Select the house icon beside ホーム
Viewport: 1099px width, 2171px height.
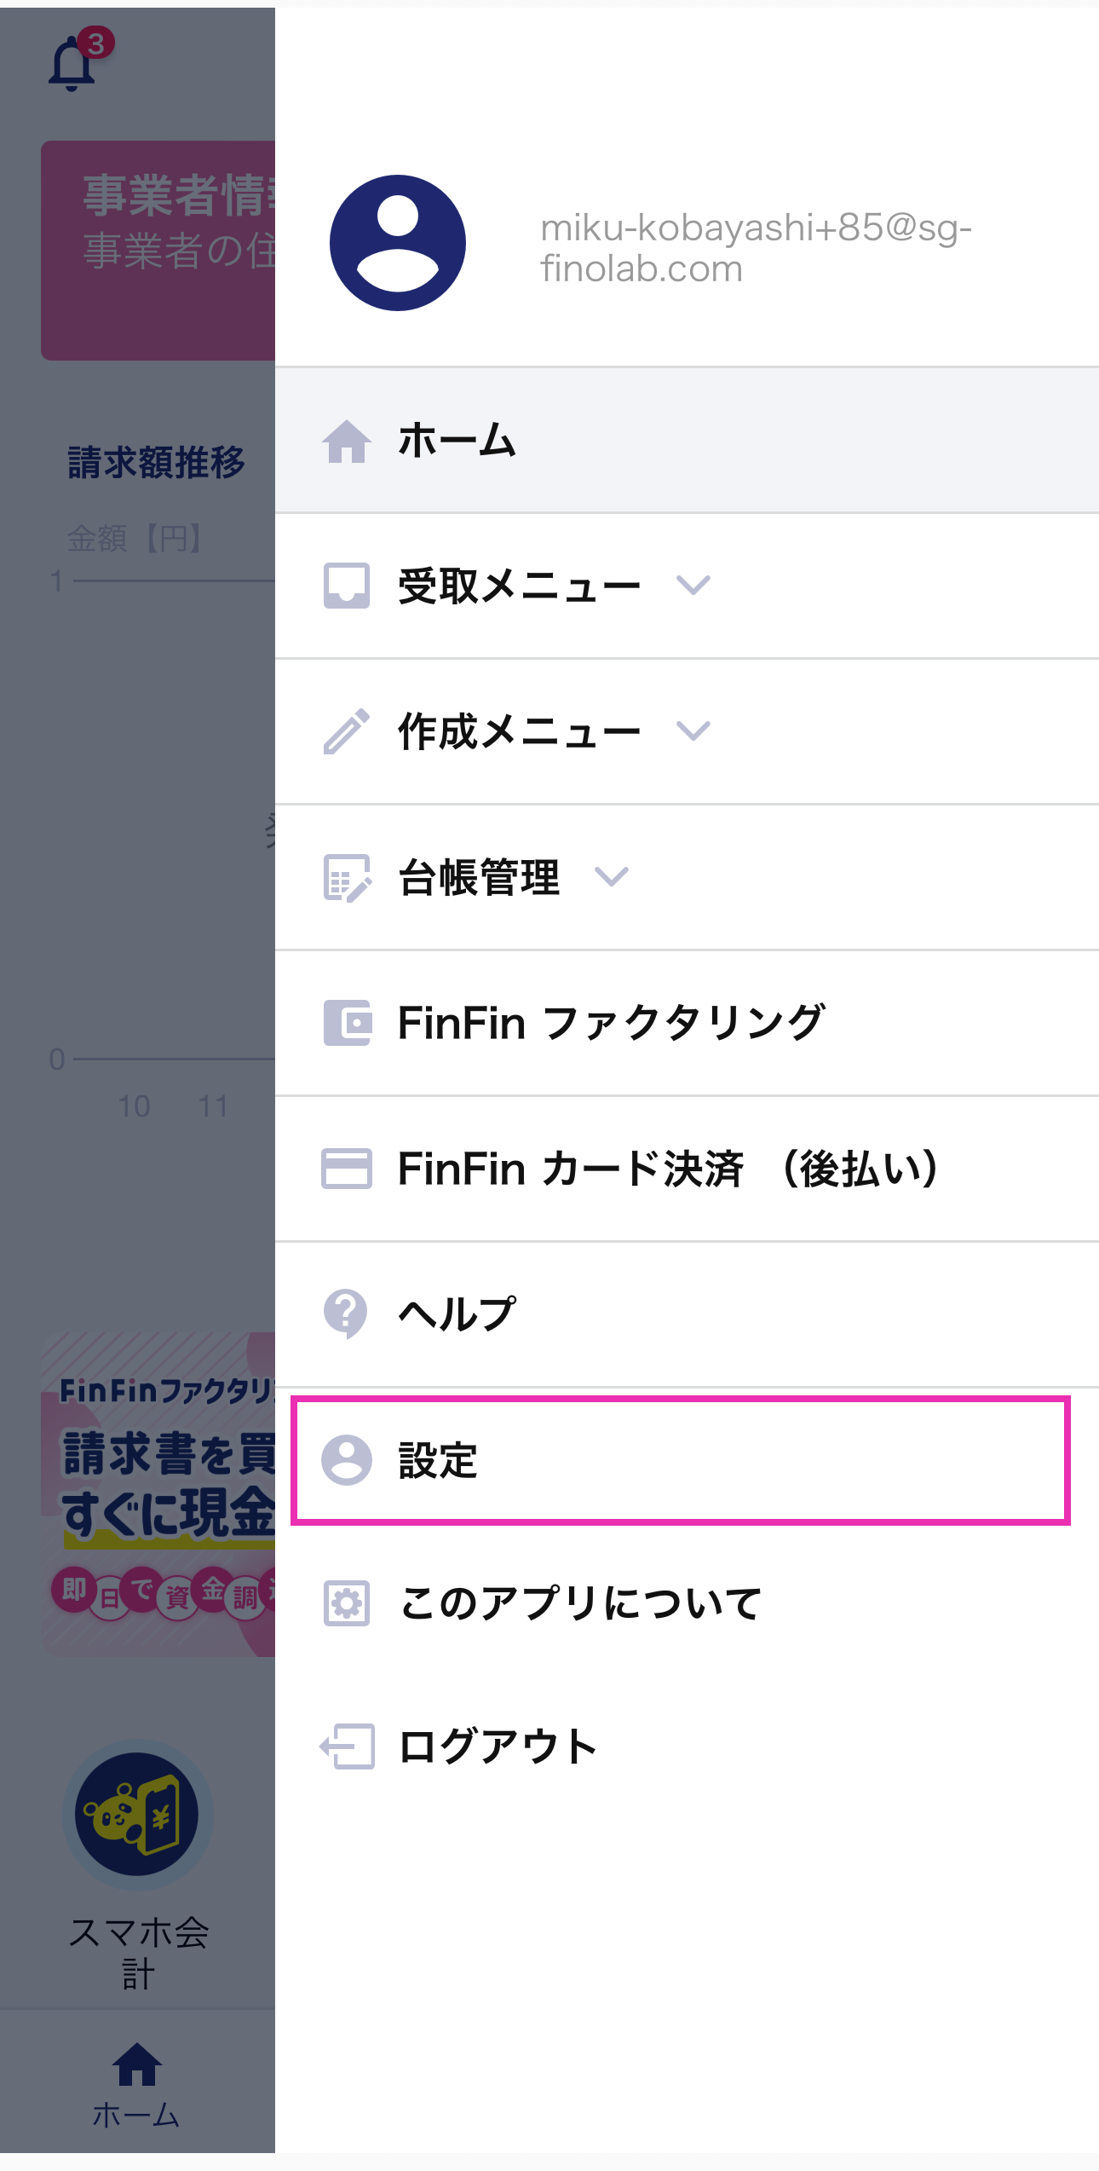click(x=347, y=441)
